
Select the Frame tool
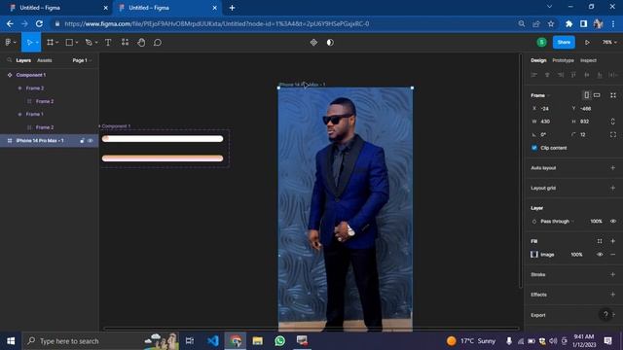coord(50,42)
